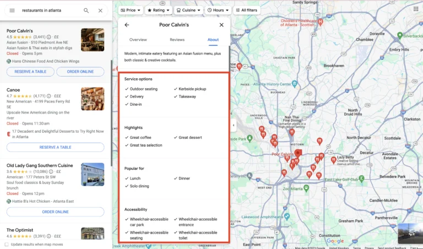Click the Old Lady Gang restaurant photo
This screenshot has height=249, width=423.
point(93,174)
